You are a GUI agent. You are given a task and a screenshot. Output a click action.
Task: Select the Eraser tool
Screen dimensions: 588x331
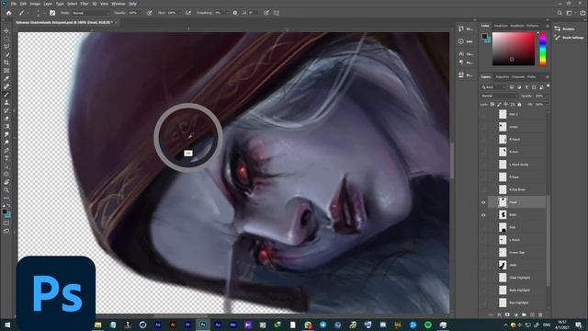pos(6,119)
